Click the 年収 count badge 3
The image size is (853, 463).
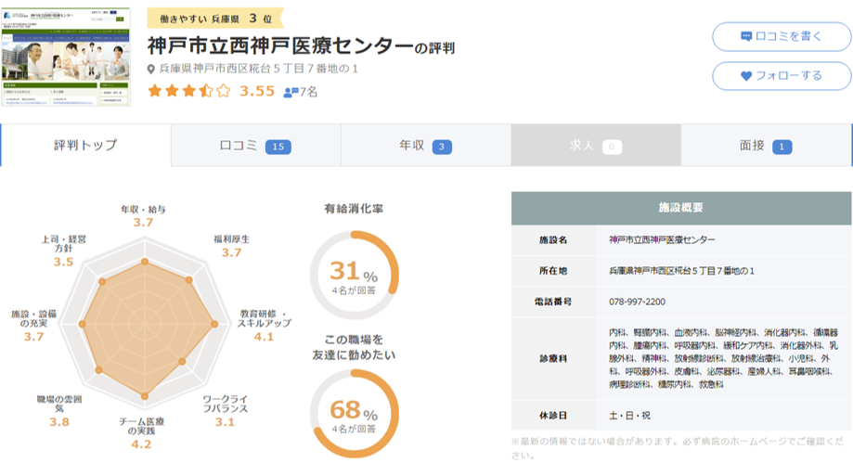pos(442,147)
